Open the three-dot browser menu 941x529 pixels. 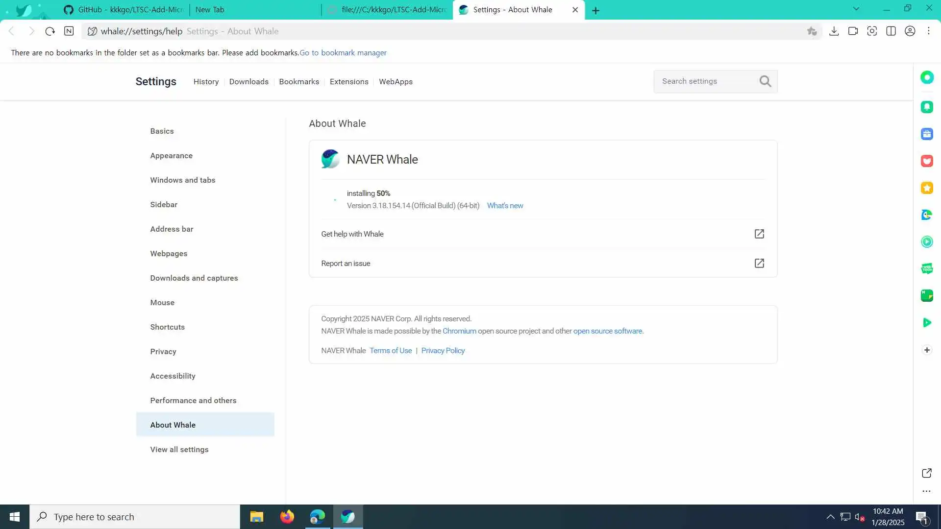pos(929,31)
